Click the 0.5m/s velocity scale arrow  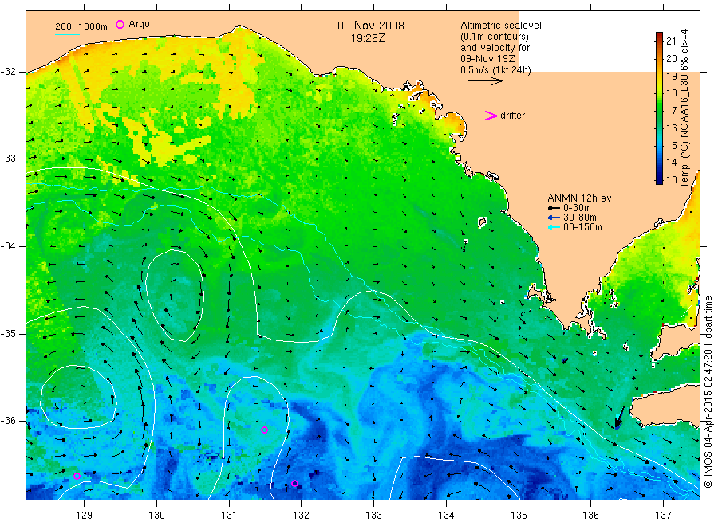(x=485, y=81)
